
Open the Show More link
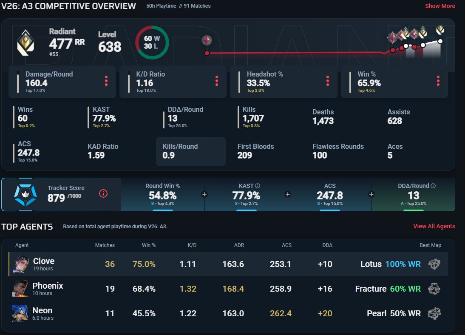[x=440, y=6]
